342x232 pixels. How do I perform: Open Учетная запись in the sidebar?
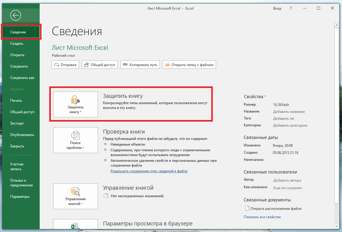click(x=21, y=167)
